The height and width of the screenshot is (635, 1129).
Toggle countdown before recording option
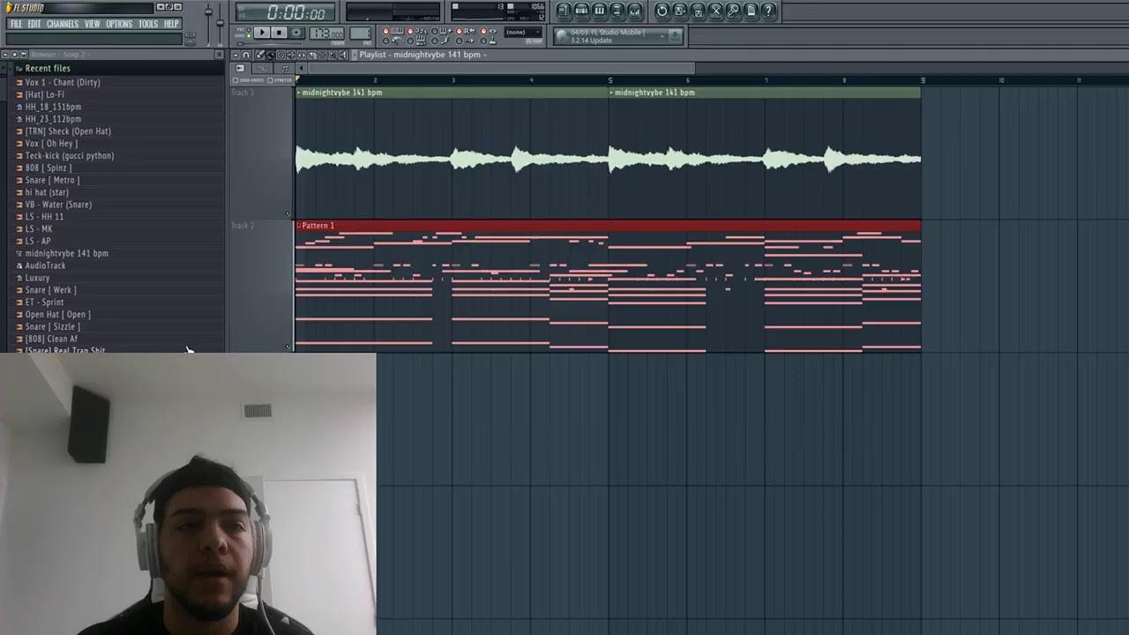(415, 31)
